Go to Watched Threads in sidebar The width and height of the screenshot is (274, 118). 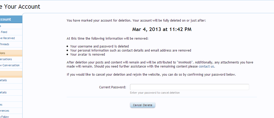(x=5, y=44)
